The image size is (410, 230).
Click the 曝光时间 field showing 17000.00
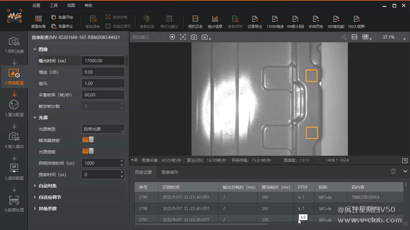click(x=103, y=61)
